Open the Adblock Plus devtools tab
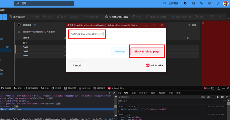This screenshot has width=230, height=120. [116, 88]
